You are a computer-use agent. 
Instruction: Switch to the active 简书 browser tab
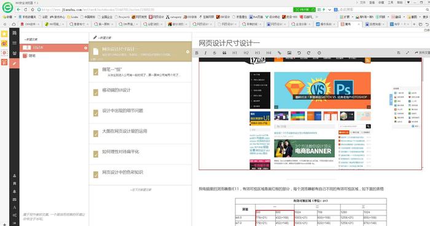pyautogui.click(x=350, y=24)
